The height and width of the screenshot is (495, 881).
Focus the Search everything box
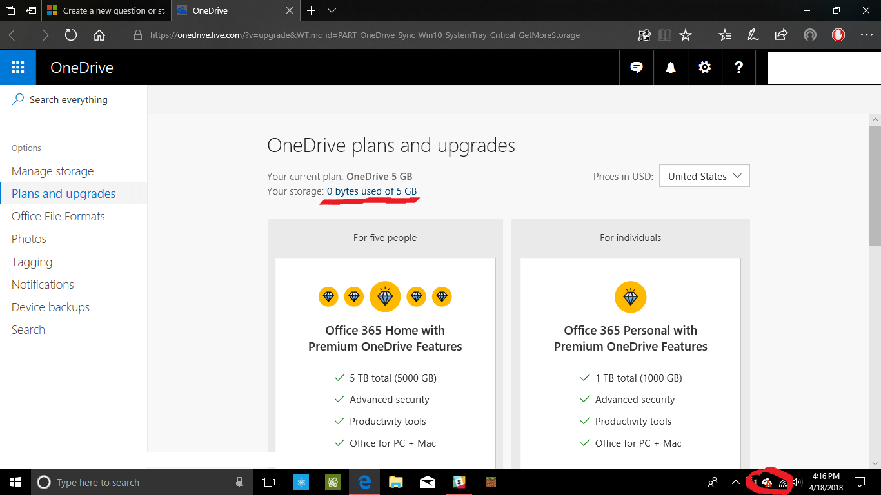coord(74,100)
